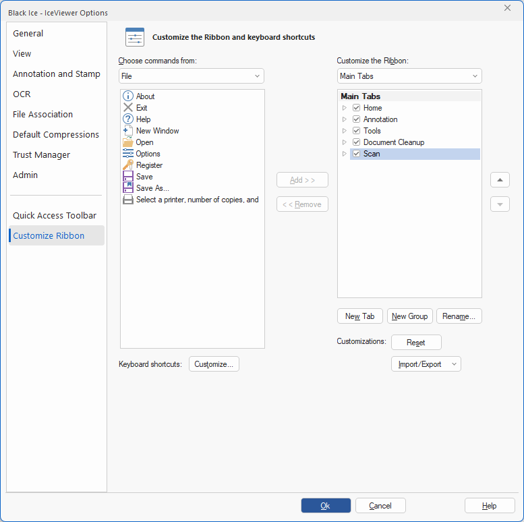Expand the Tools tree node
This screenshot has width=524, height=522.
tap(344, 130)
